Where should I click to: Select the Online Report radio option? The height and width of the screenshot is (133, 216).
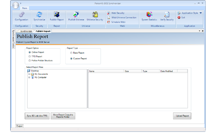(x=30, y=52)
